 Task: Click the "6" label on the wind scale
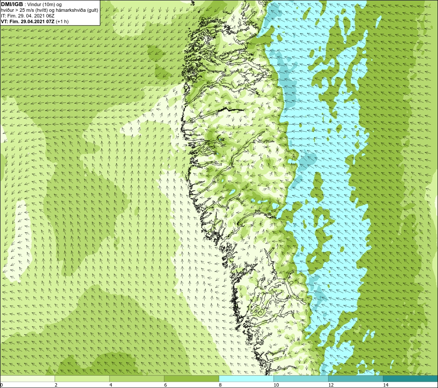tap(166, 385)
